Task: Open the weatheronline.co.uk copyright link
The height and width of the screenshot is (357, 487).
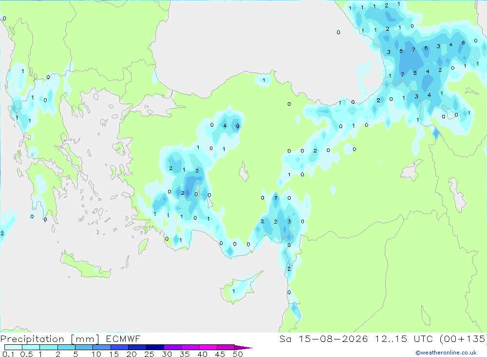Action: click(x=446, y=353)
